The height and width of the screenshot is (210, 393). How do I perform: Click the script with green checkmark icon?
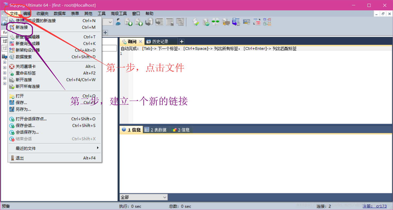[x=196, y=22]
